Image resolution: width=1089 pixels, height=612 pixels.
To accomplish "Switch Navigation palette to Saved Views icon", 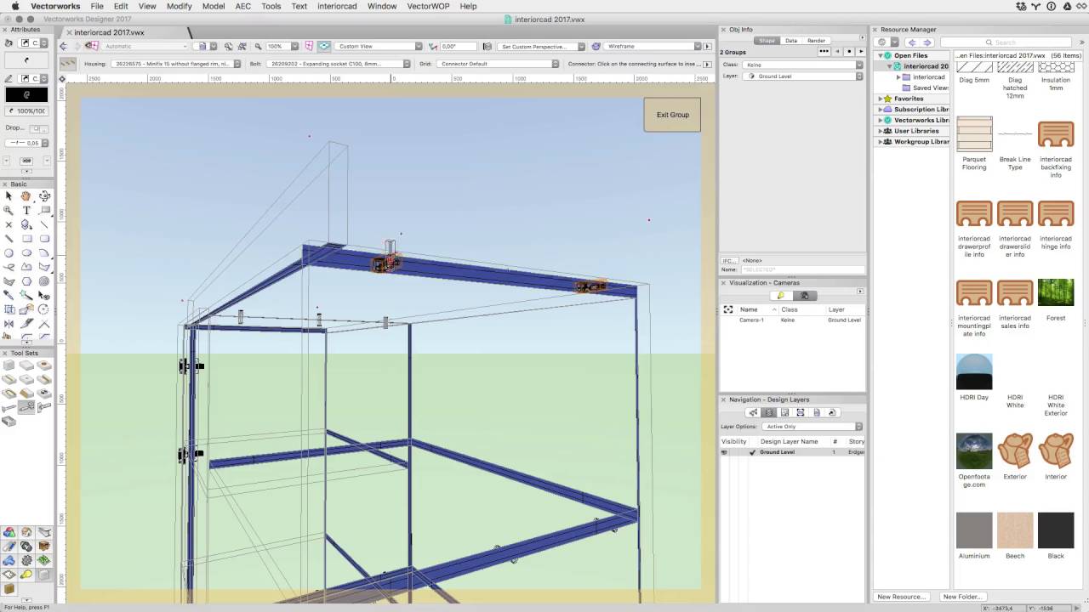I will click(817, 412).
